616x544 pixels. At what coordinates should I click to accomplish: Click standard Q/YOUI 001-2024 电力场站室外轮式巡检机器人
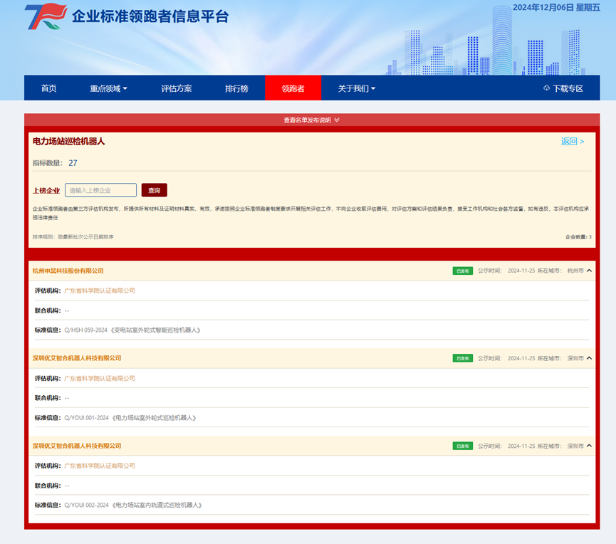(x=130, y=418)
